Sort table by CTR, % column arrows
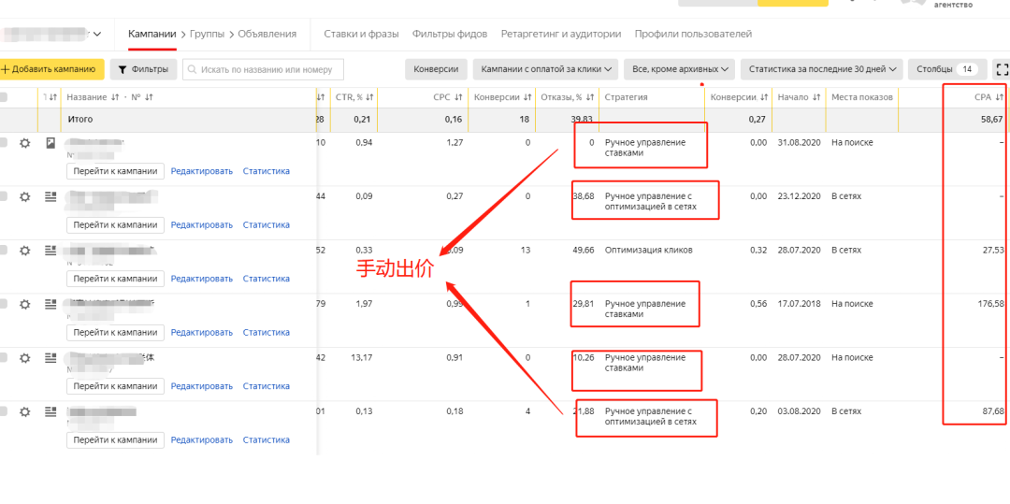1010x504 pixels. pyautogui.click(x=371, y=97)
